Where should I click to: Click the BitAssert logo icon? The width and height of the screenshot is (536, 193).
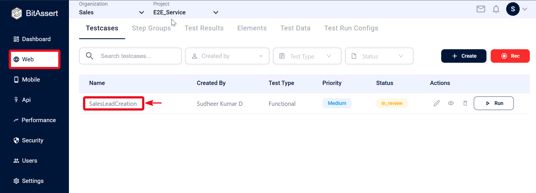click(17, 13)
